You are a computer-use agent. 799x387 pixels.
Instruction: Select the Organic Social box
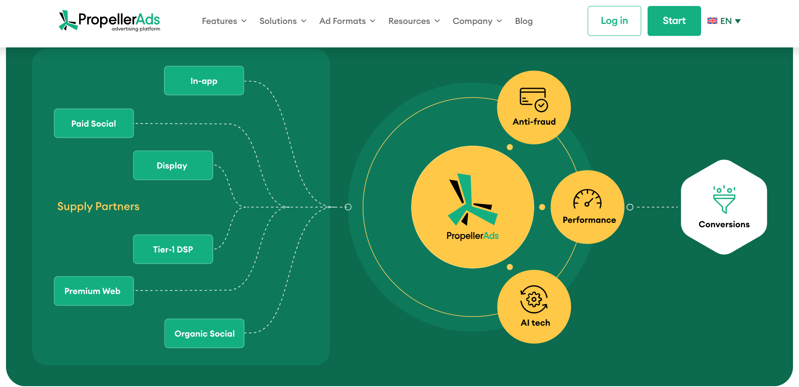pos(204,334)
